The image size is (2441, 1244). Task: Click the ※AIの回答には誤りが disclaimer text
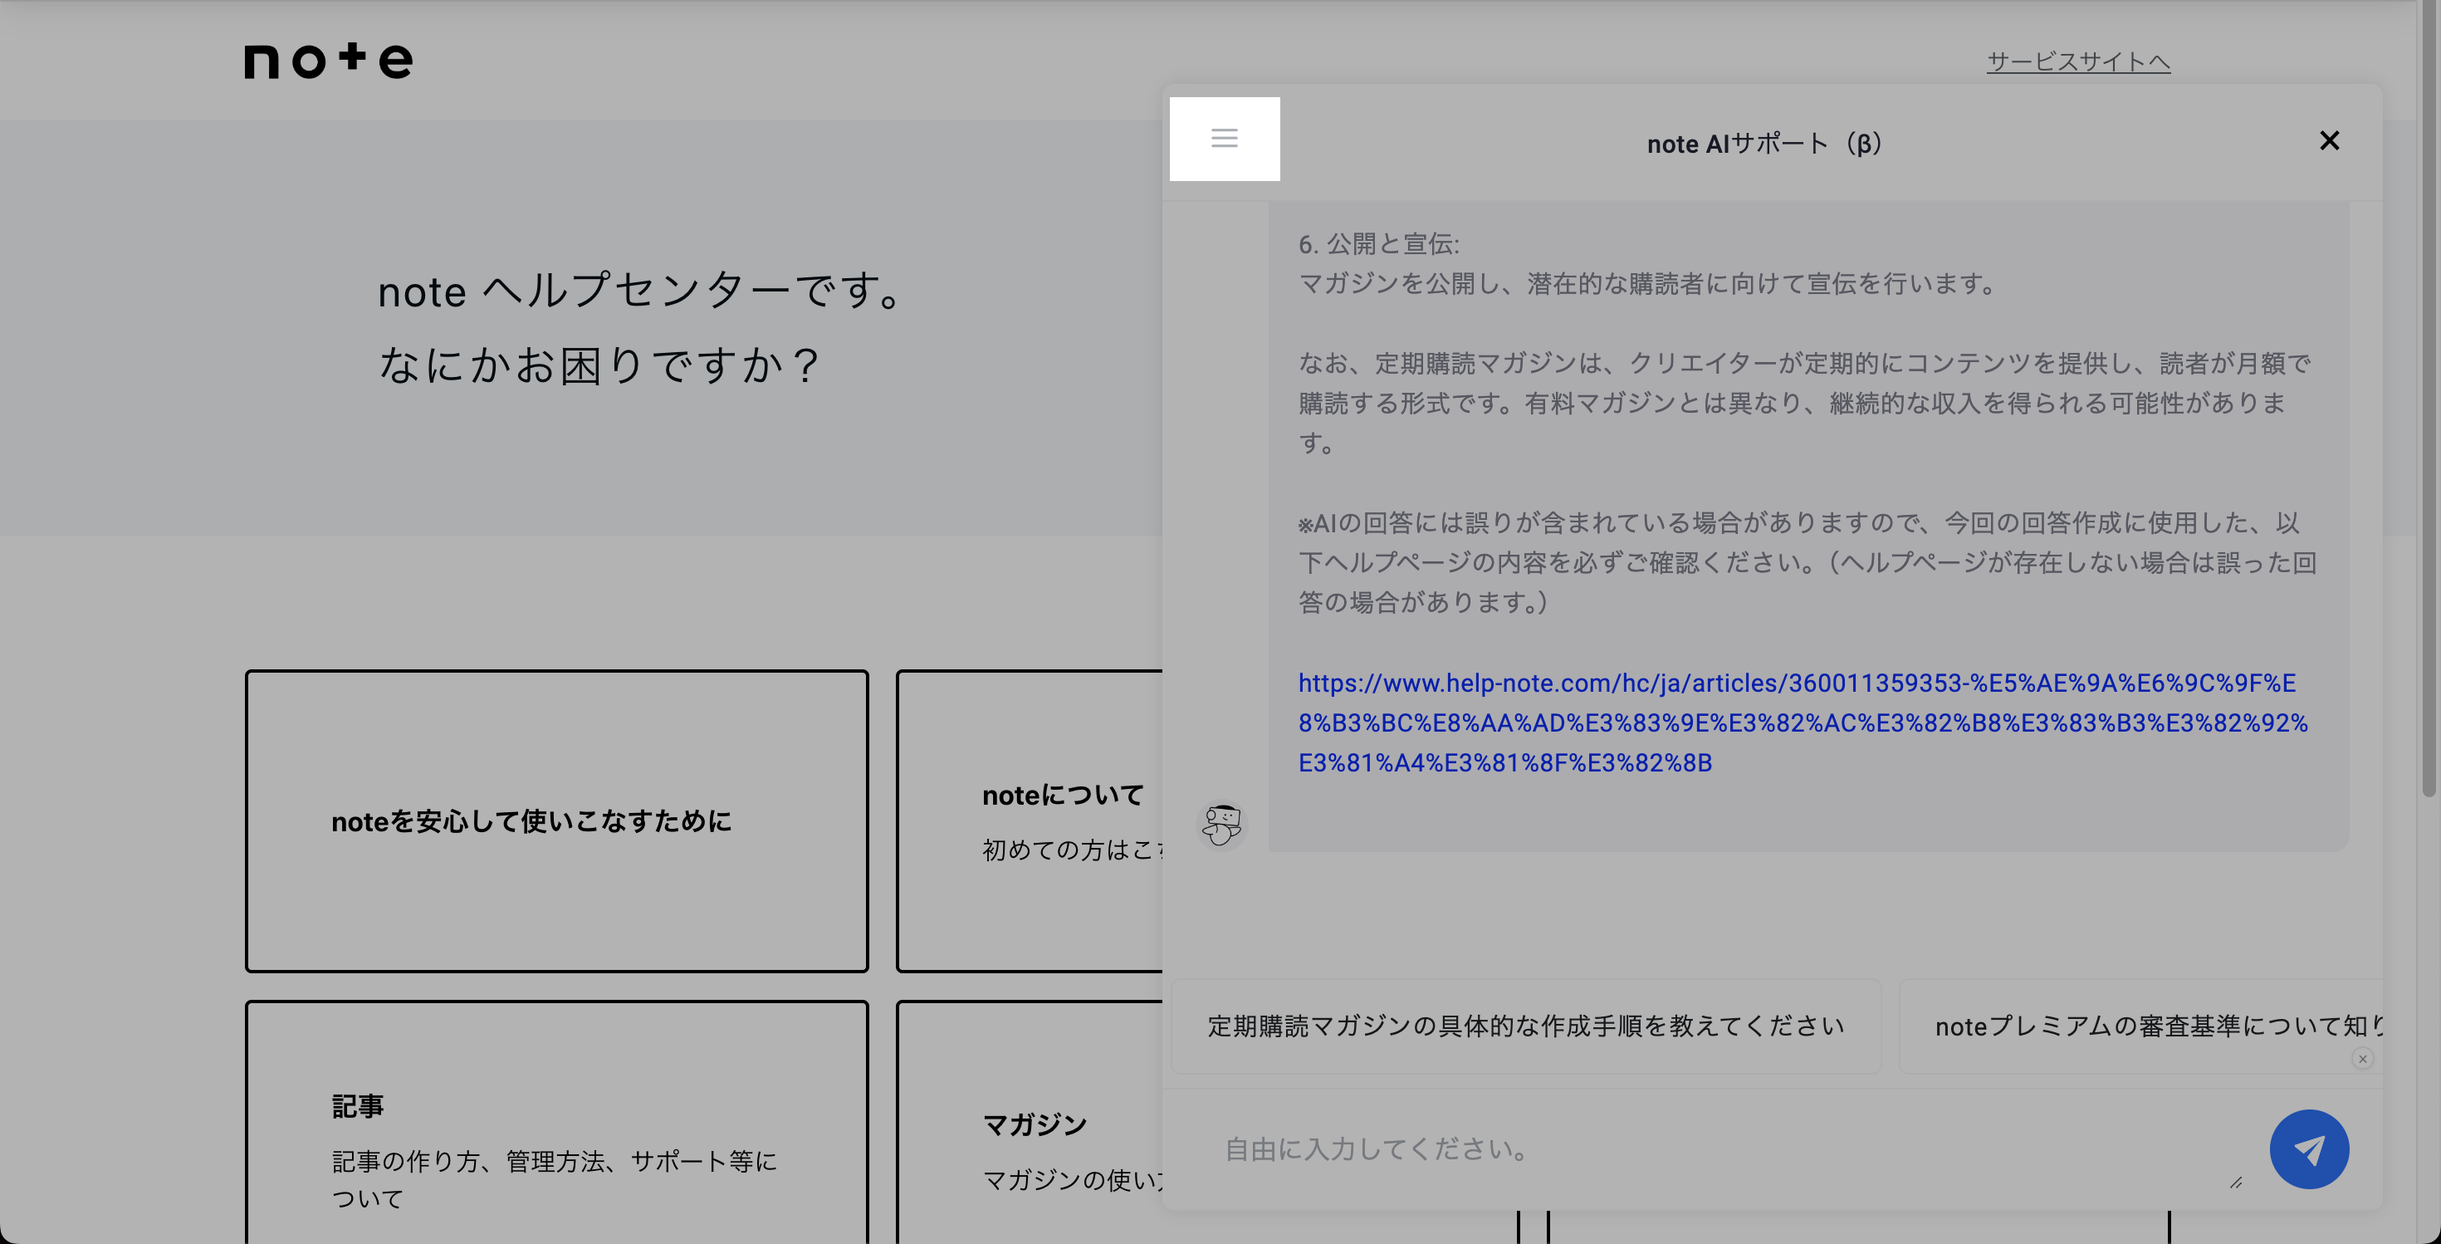point(1807,562)
